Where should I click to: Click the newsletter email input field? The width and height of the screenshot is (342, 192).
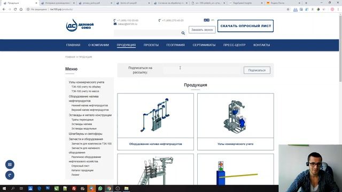(x=202, y=70)
